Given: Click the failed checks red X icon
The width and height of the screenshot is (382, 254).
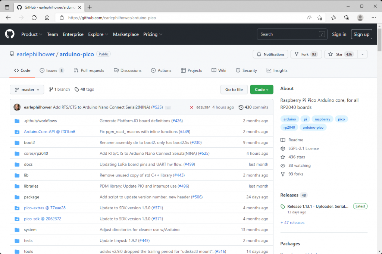Looking at the screenshot, I should 191,107.
